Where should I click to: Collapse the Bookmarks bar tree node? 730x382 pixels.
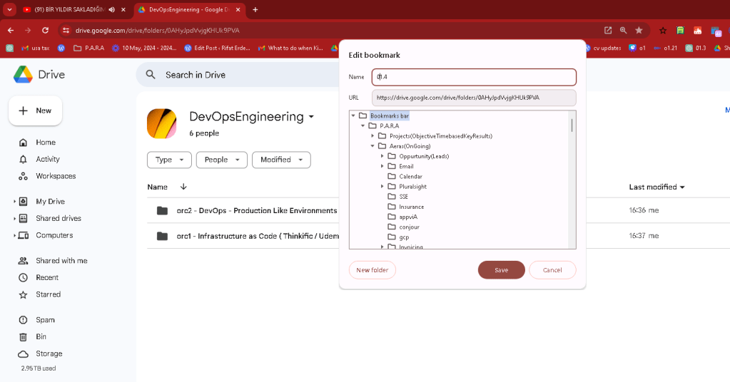coord(353,115)
